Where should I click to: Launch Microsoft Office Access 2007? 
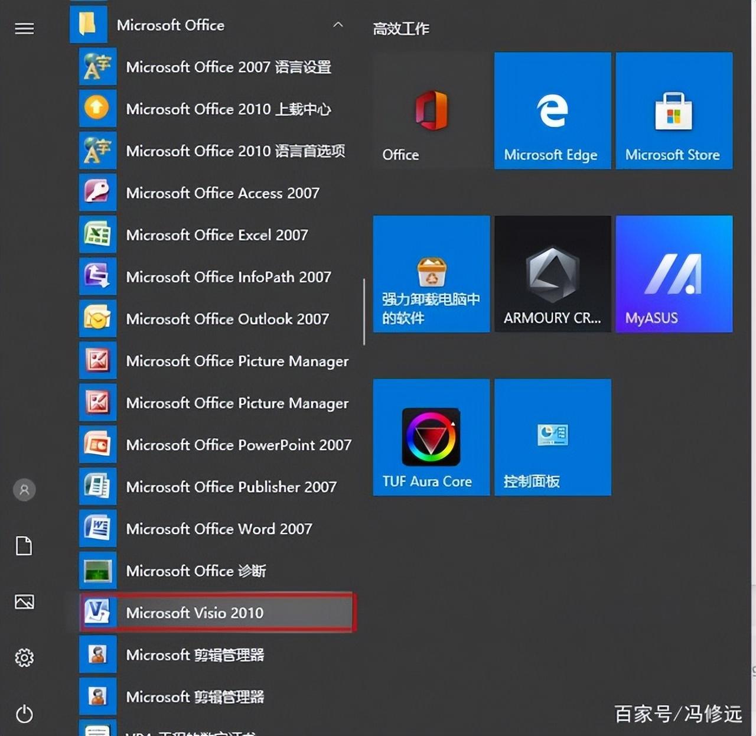point(223,193)
